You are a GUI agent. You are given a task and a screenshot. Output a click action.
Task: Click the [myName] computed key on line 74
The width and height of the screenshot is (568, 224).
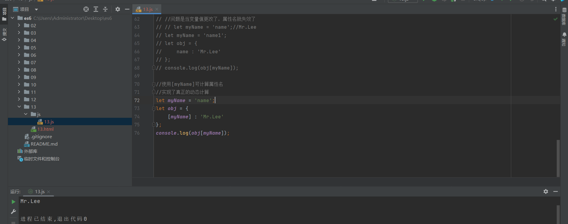[x=180, y=117]
